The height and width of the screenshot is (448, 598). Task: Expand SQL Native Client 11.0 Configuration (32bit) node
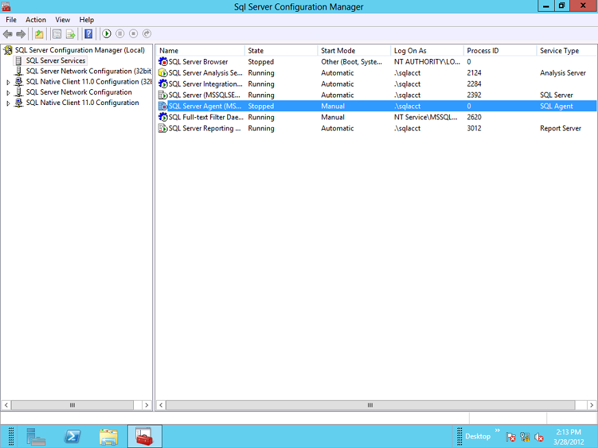(8, 82)
